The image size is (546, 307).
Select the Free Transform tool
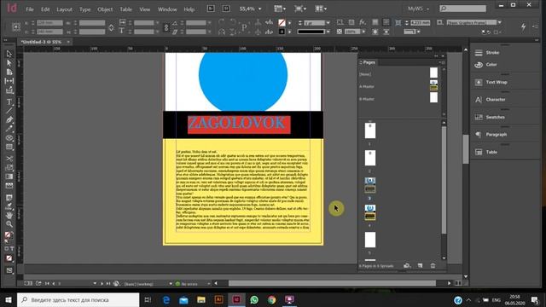pyautogui.click(x=9, y=168)
